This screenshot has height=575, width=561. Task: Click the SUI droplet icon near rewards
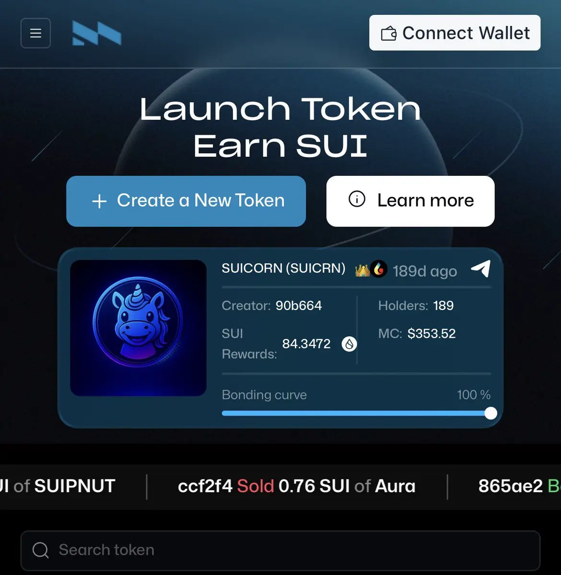349,344
